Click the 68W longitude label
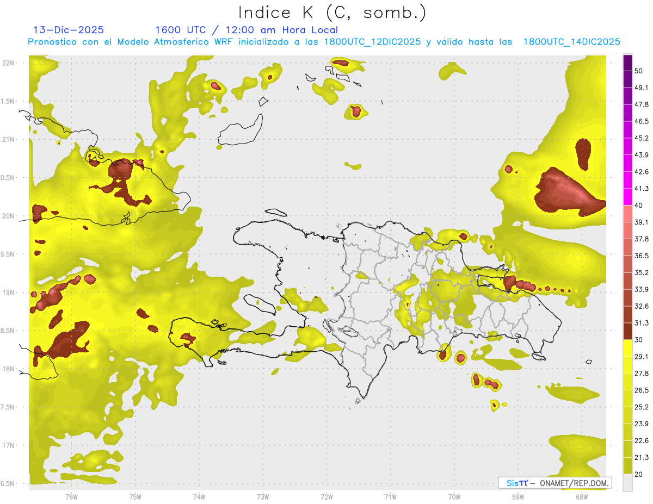 (x=582, y=496)
